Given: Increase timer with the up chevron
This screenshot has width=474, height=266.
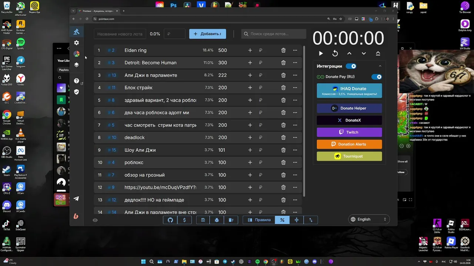Looking at the screenshot, I should (x=349, y=54).
